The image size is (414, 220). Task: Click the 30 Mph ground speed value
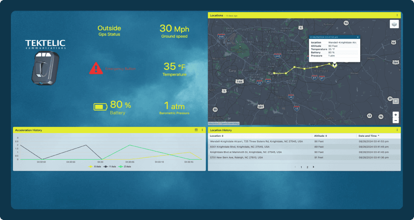click(174, 28)
